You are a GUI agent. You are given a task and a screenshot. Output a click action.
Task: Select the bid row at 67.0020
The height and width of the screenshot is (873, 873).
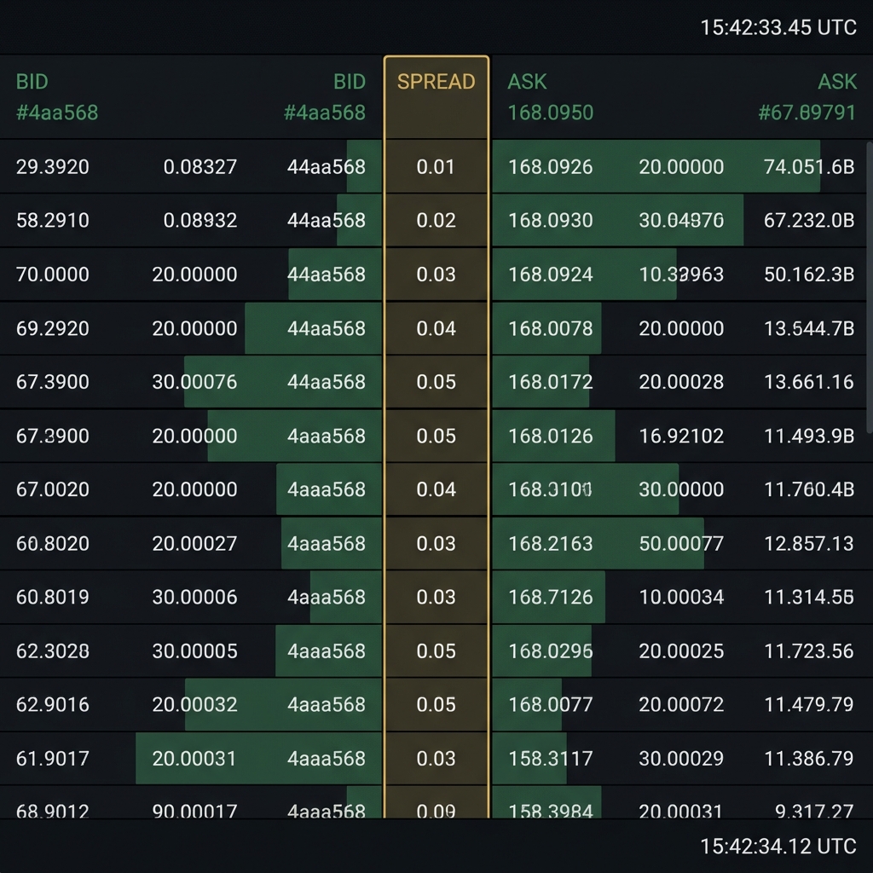53,489
